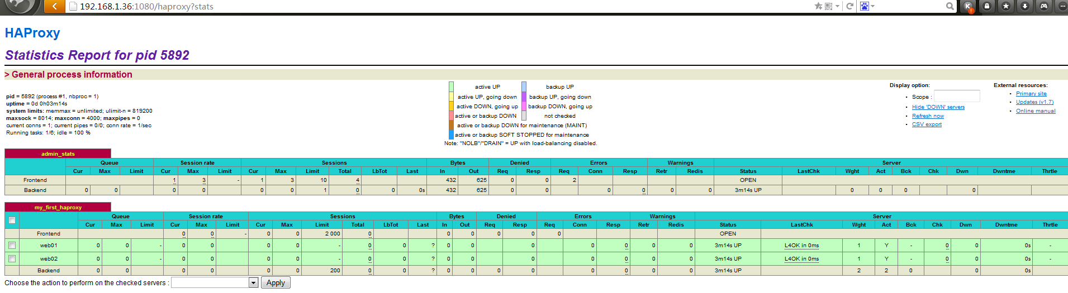Image resolution: width=1068 pixels, height=293 pixels.
Task: Click web01 '3m14s UP' status cell
Action: 728,245
